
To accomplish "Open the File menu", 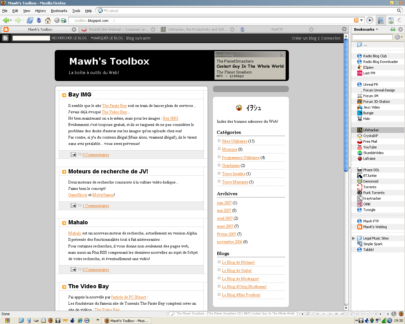I will click(5, 11).
